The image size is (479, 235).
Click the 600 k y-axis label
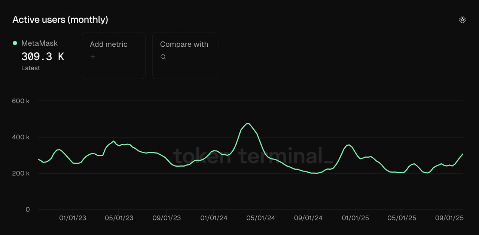[21, 101]
